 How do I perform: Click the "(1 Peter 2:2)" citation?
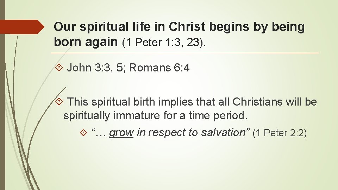(x=280, y=133)
